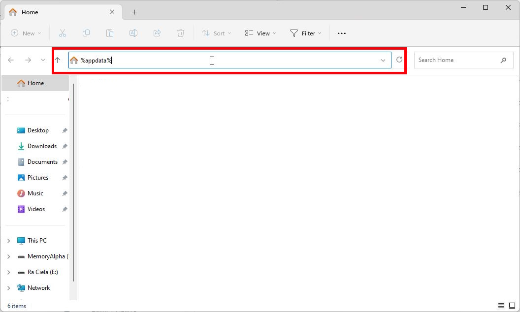Click the Copy icon in toolbar
This screenshot has height=312, width=520.
[x=86, y=33]
